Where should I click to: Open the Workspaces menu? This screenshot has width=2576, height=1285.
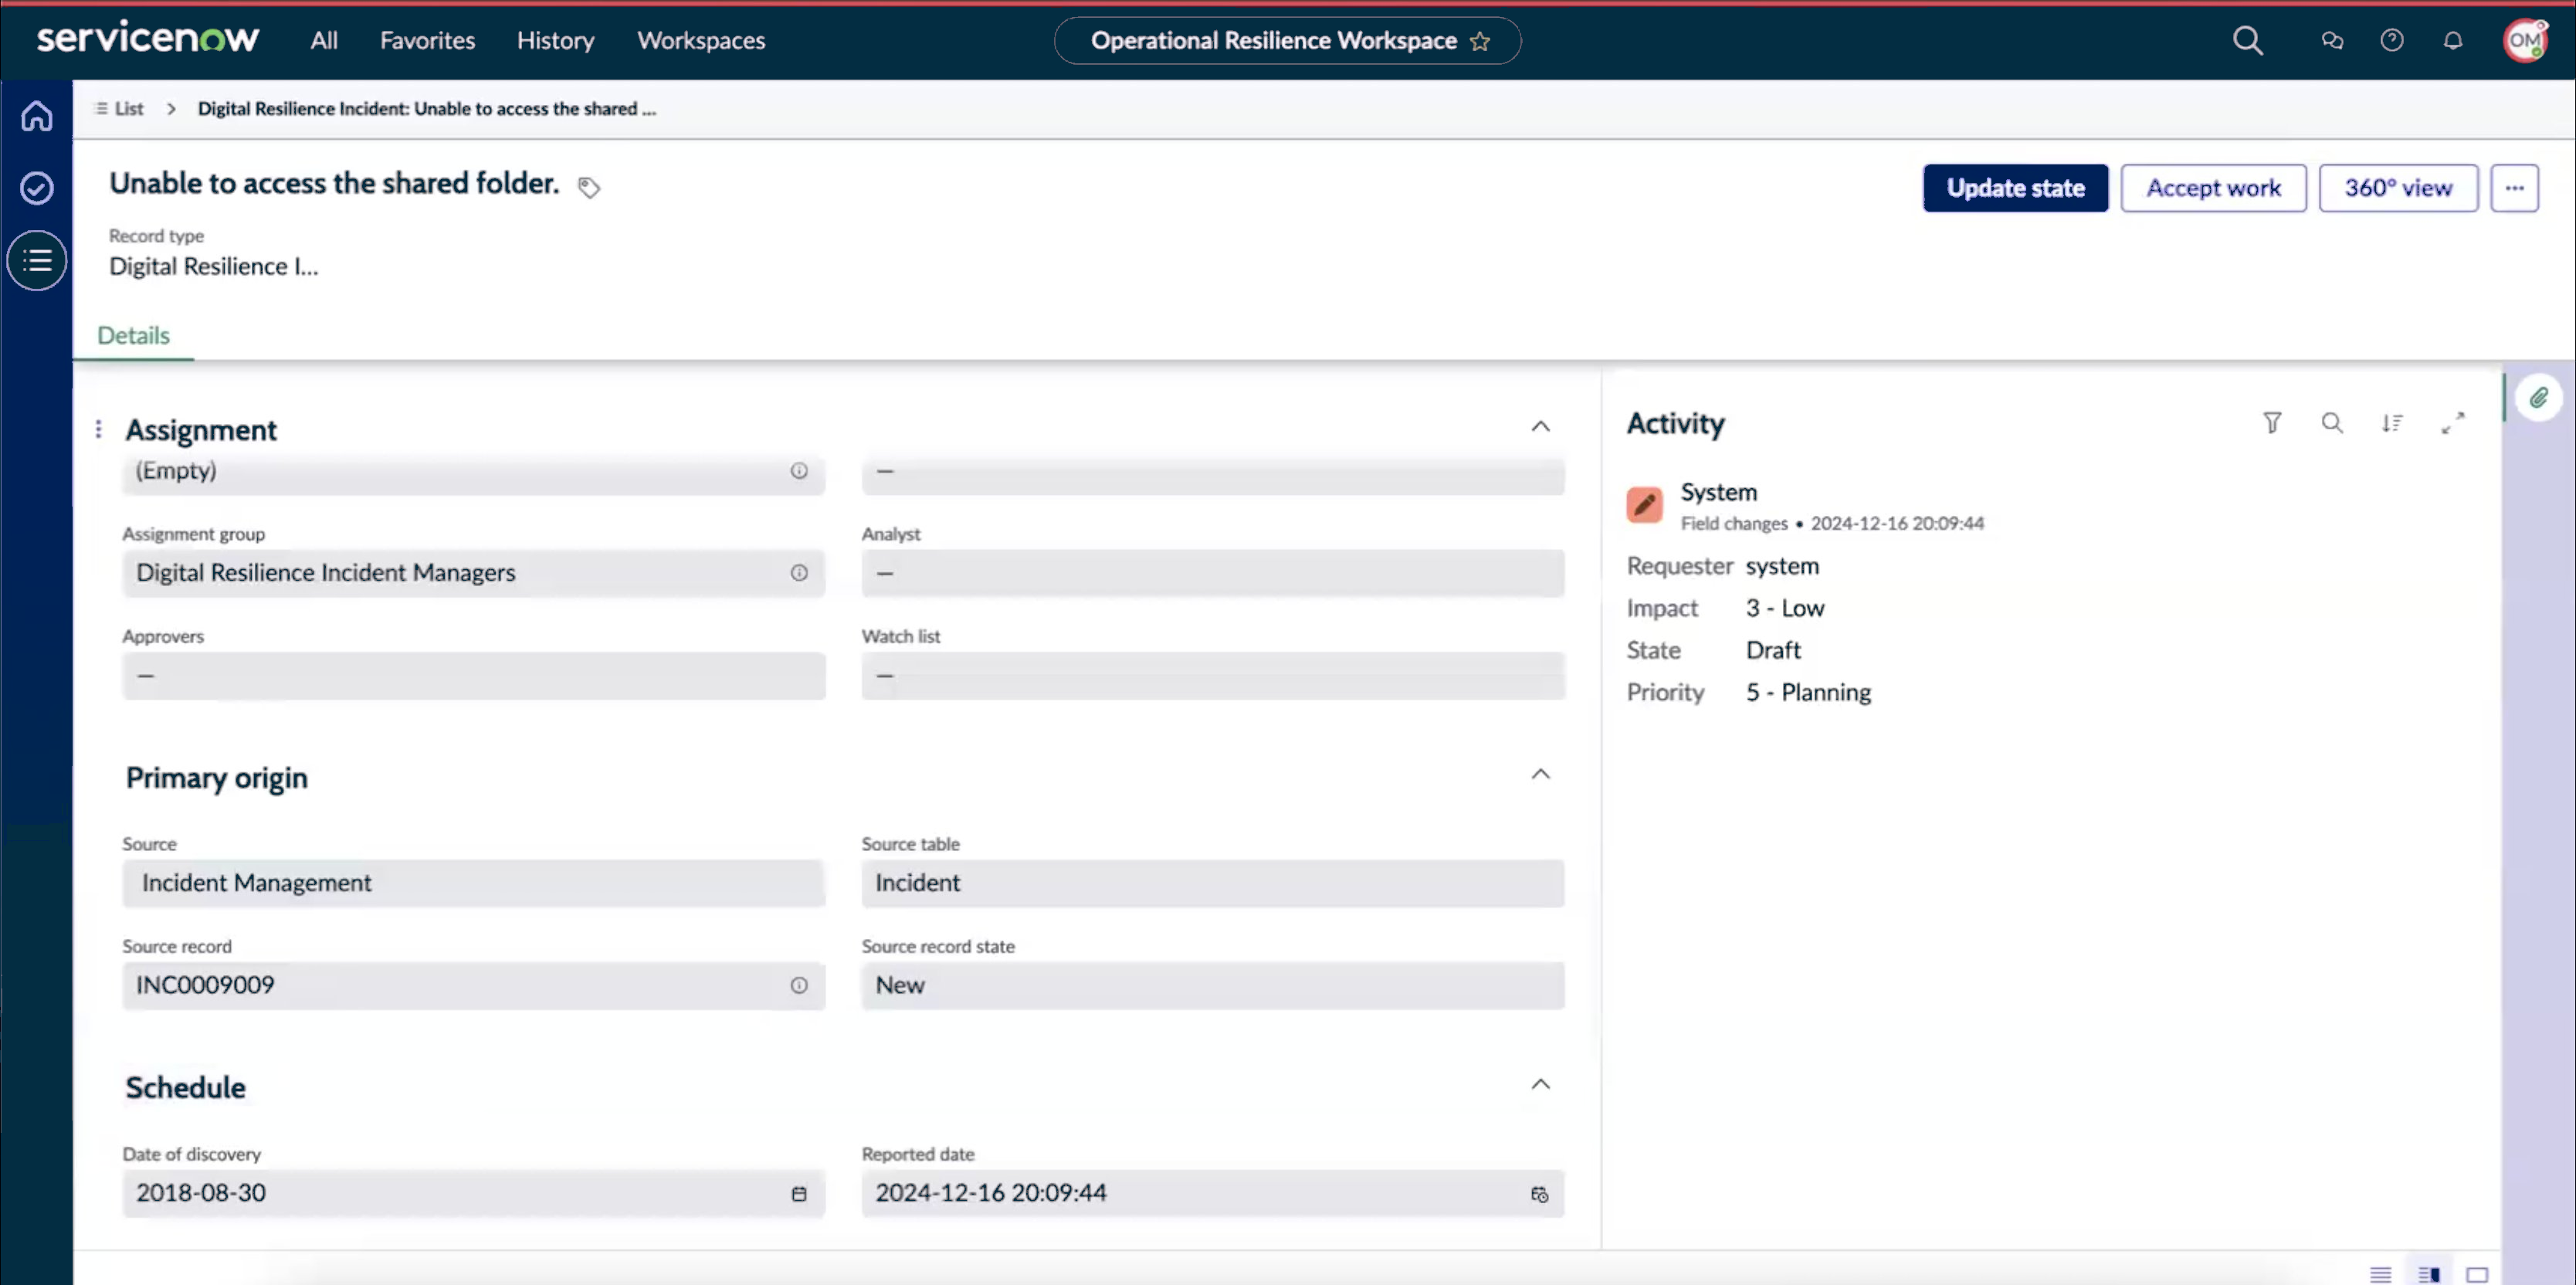tap(701, 41)
